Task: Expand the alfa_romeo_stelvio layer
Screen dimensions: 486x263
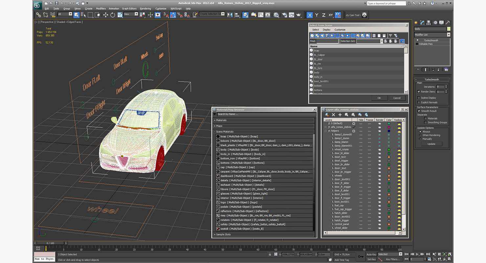Action: 325,127
